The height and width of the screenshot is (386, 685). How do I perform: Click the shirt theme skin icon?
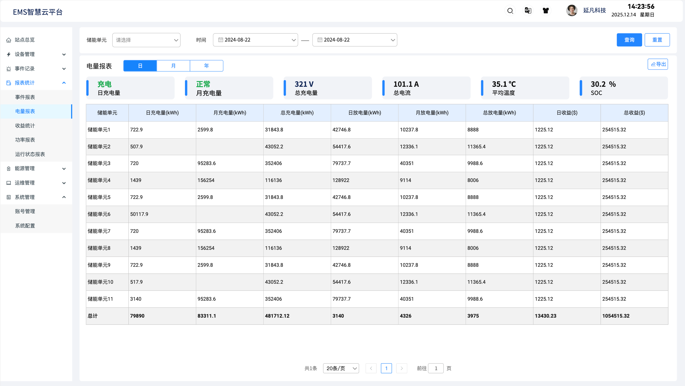(546, 11)
